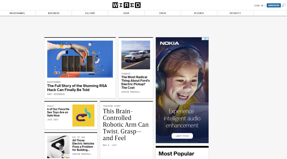
Task: Click the EV charging port thumbnail
Action: pos(58,147)
